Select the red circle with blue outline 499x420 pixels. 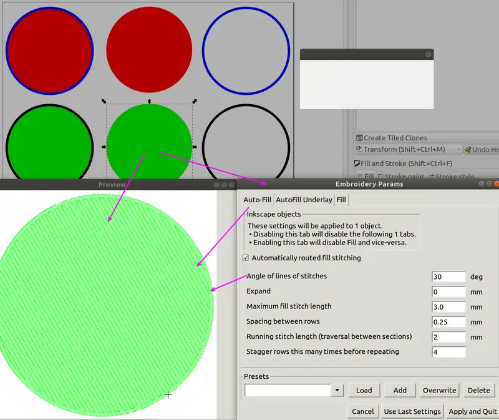point(49,49)
